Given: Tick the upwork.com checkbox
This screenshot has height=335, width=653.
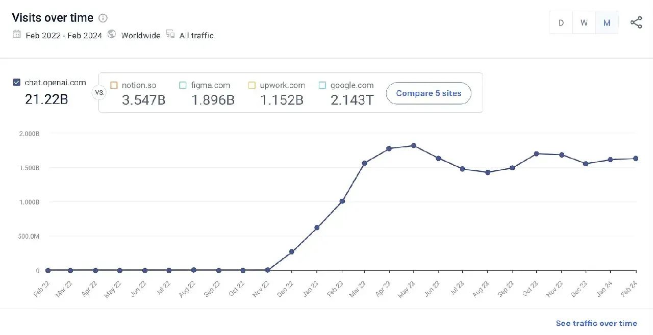Looking at the screenshot, I should tap(252, 85).
